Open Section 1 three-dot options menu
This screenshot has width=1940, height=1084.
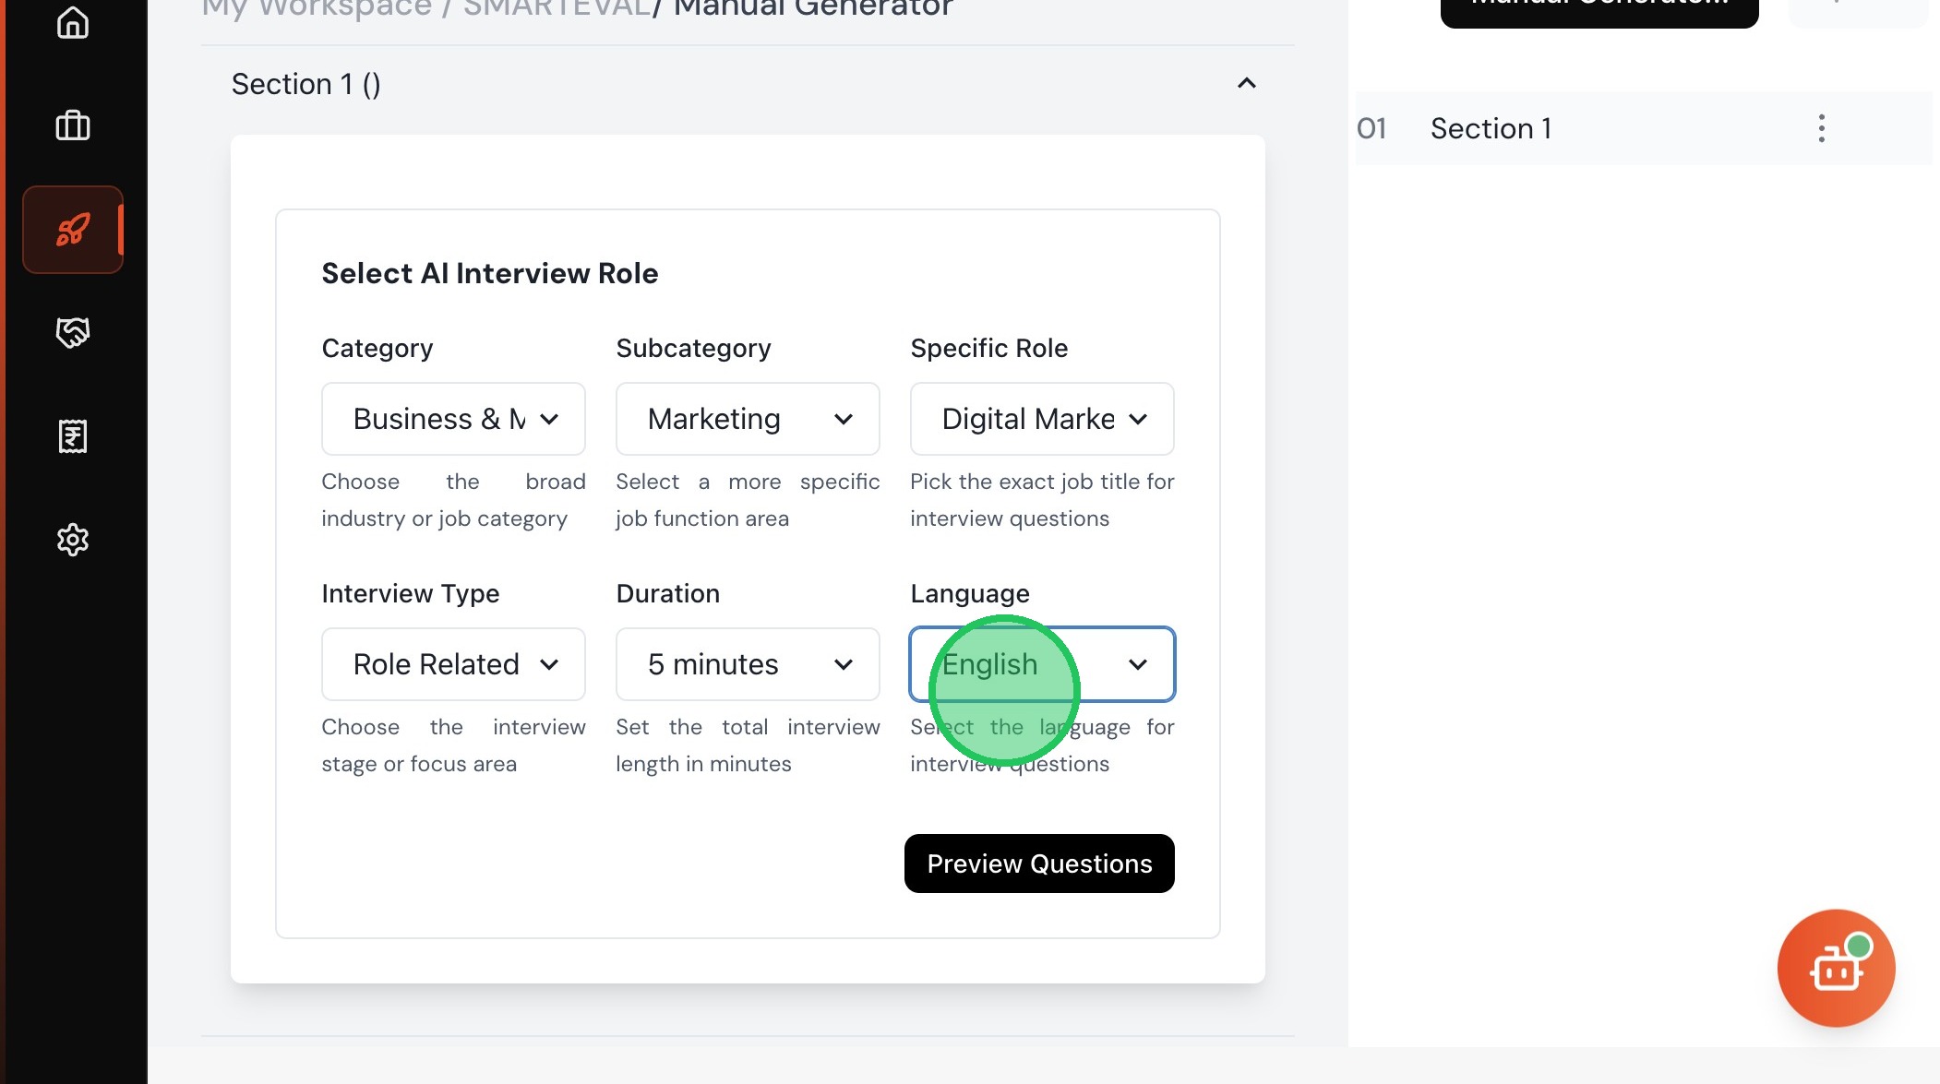(x=1821, y=128)
